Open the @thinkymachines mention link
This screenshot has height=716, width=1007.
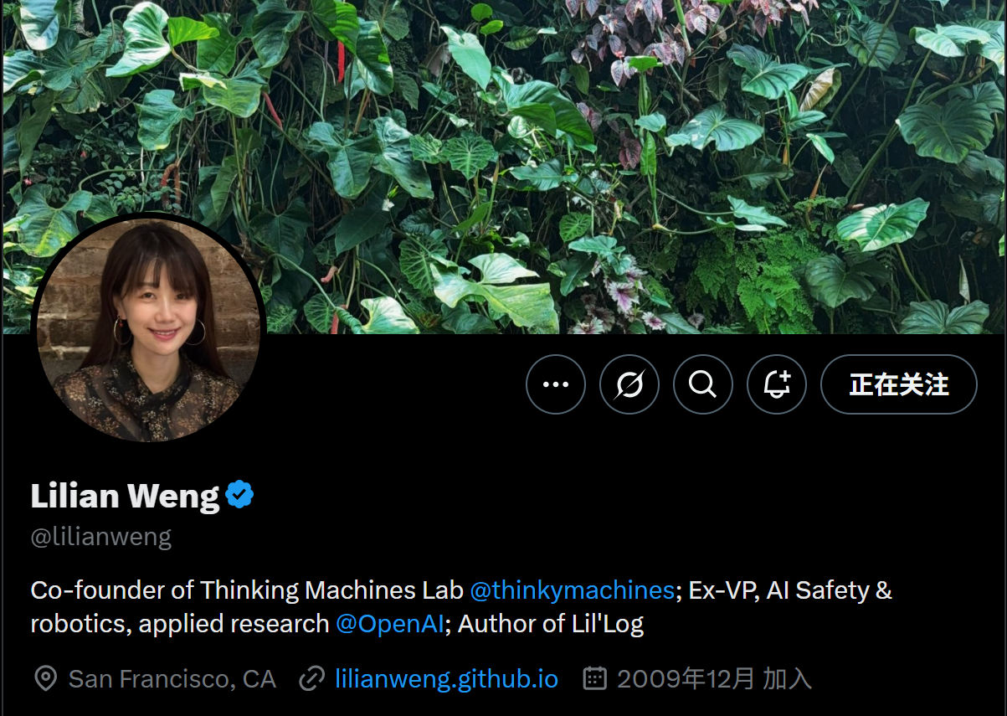572,590
